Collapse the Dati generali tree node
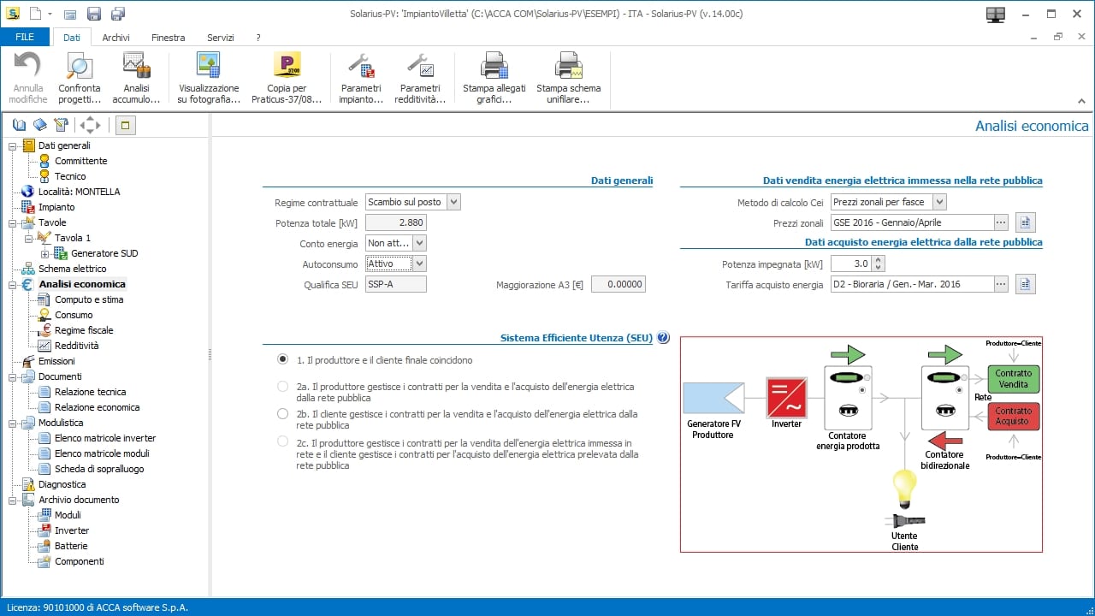Screen dimensions: 1095x616 13,145
